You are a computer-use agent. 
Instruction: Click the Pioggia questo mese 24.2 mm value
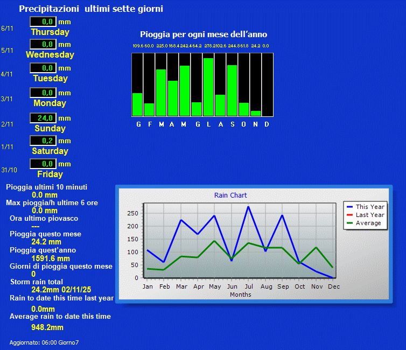[x=46, y=242]
